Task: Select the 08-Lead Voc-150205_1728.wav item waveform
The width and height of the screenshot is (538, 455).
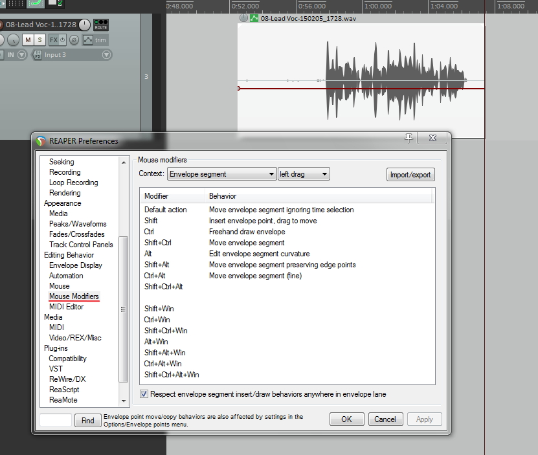Action: coord(361,81)
